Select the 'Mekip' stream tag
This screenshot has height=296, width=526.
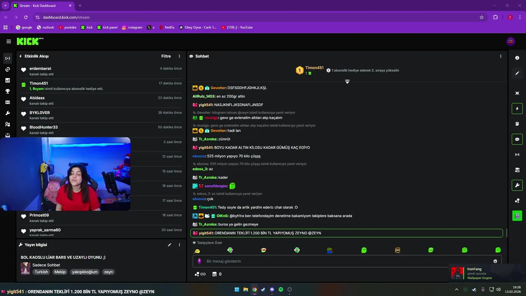(60, 272)
